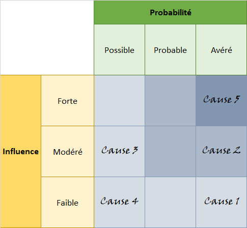Image resolution: width=247 pixels, height=228 pixels.
Task: Click the Cause 1 cell
Action: click(222, 203)
